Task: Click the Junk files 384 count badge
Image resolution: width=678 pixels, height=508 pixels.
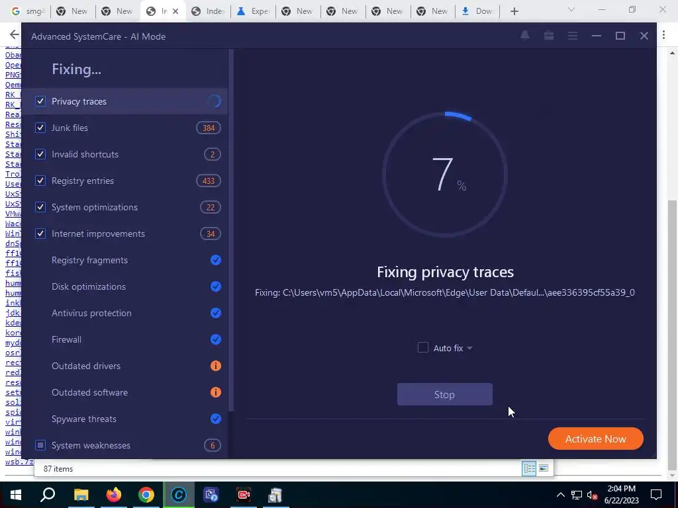Action: coord(209,128)
